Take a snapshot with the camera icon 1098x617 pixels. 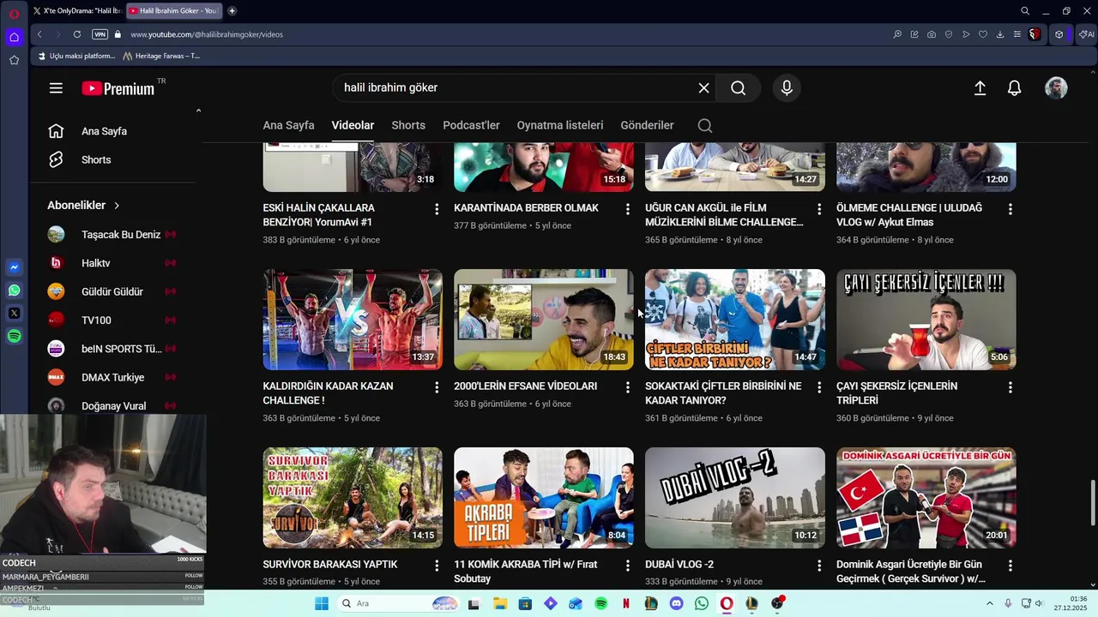932,34
